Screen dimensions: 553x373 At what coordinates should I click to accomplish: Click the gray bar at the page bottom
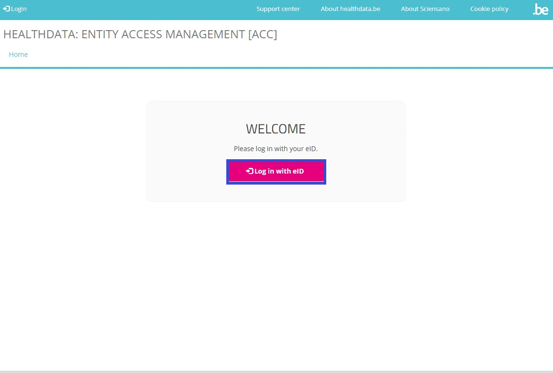276,371
